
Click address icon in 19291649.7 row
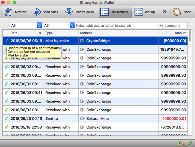coord(82,49)
